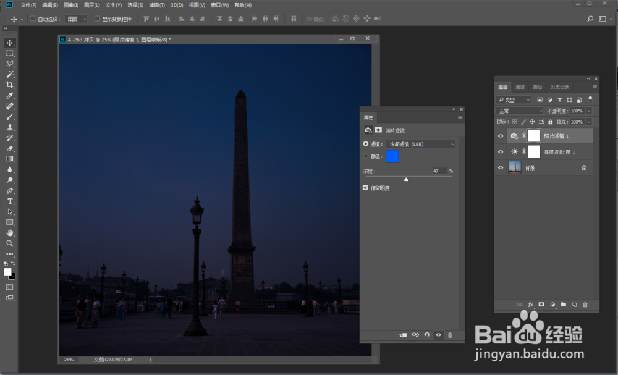Switch to the 路径 tab
The width and height of the screenshot is (618, 375).
click(537, 86)
